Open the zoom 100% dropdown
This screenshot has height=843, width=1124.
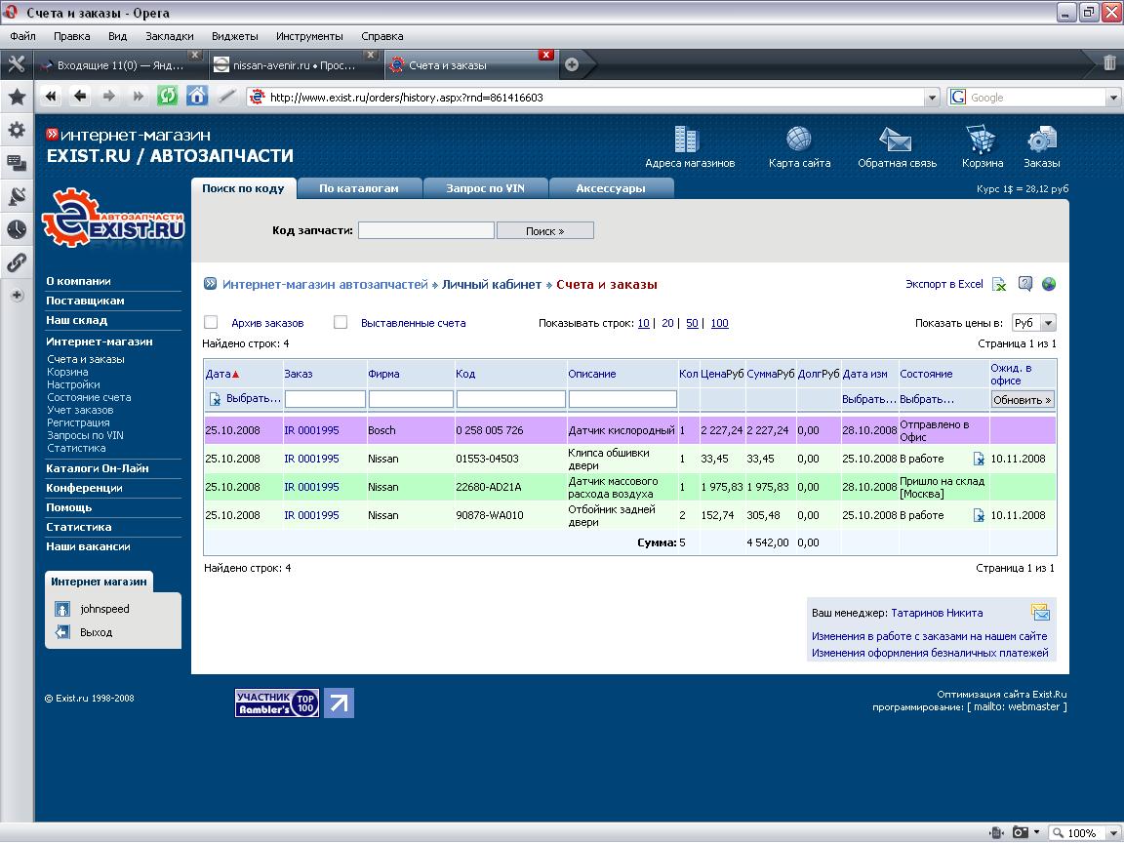(x=1112, y=833)
